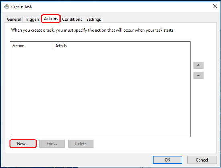Click the task action instruction text

93,30
